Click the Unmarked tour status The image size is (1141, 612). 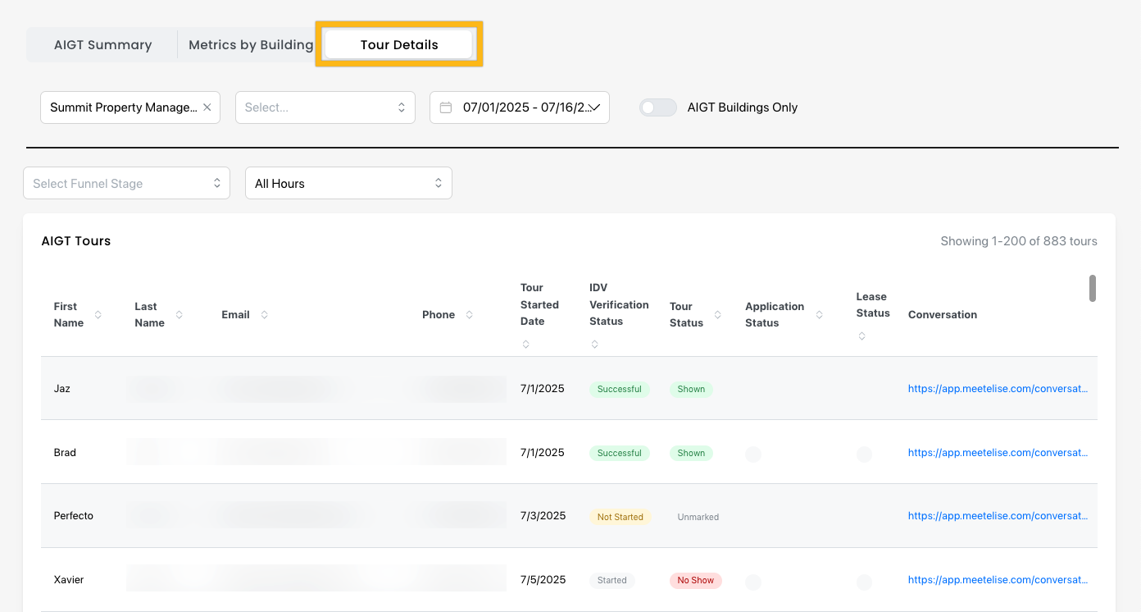(698, 517)
